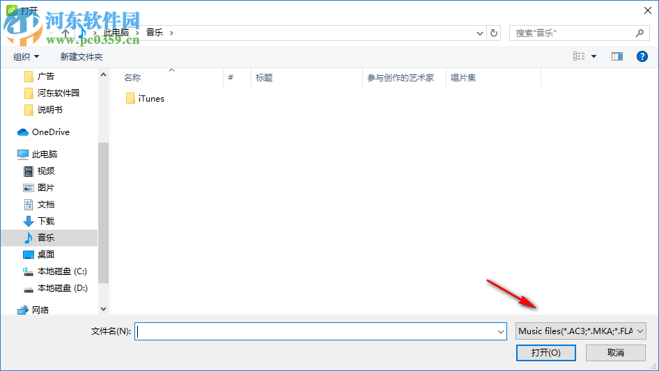Click the OneDrive cloud icon

pos(23,132)
